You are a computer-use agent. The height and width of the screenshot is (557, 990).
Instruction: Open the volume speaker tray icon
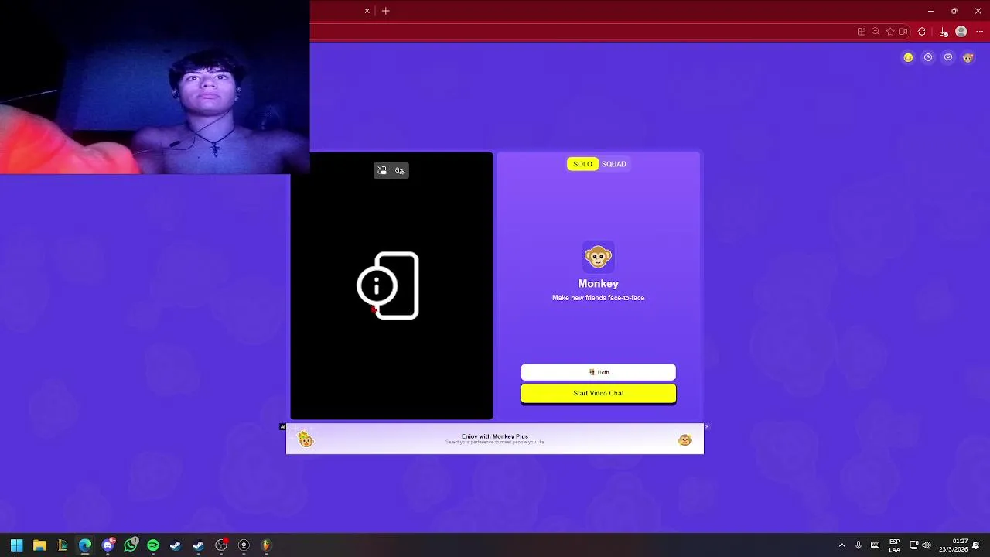coord(927,545)
